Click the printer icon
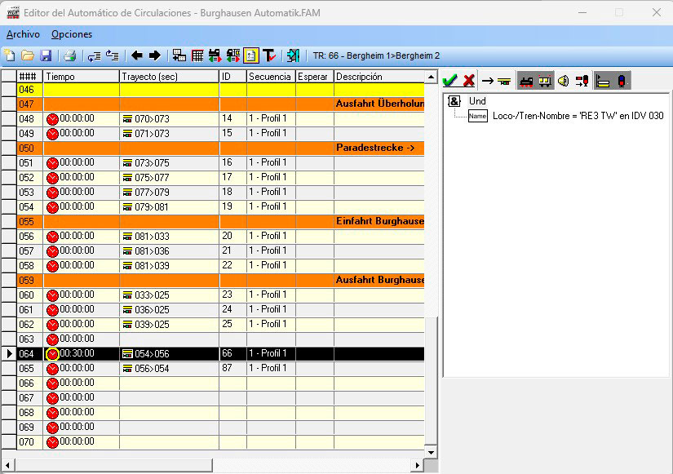673x474 pixels. click(x=70, y=56)
